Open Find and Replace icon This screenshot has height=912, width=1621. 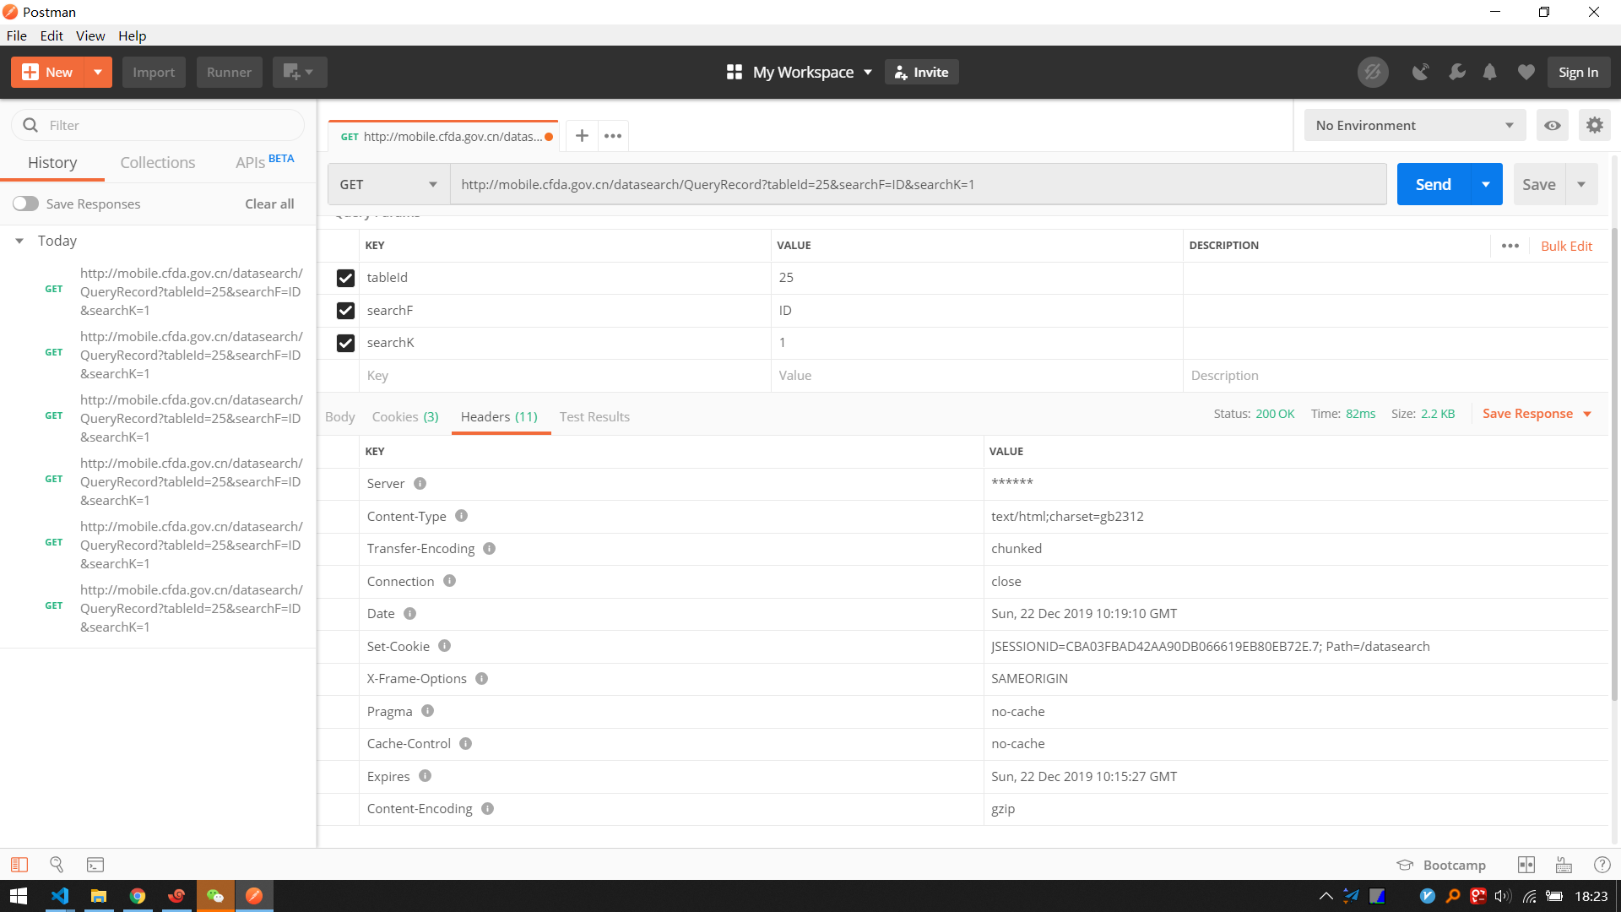pyautogui.click(x=57, y=865)
